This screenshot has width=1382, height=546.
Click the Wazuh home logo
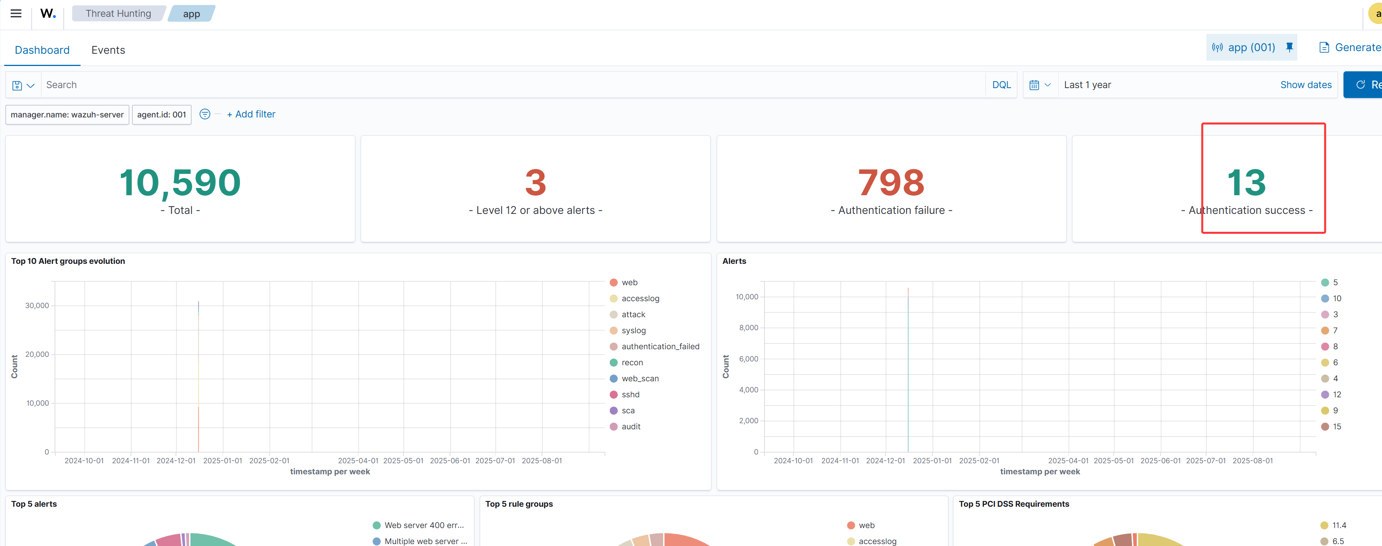48,13
